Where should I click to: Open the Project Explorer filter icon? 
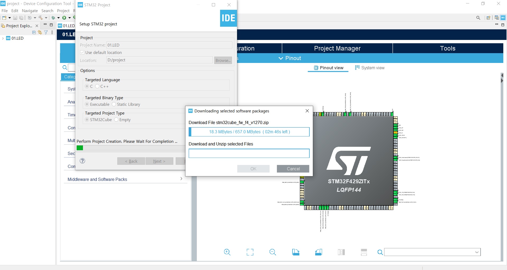(x=46, y=32)
